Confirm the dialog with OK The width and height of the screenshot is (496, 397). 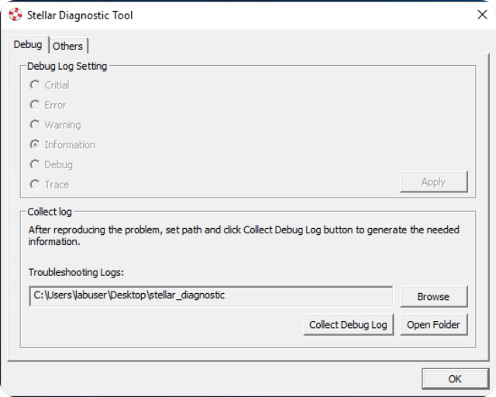pos(455,378)
